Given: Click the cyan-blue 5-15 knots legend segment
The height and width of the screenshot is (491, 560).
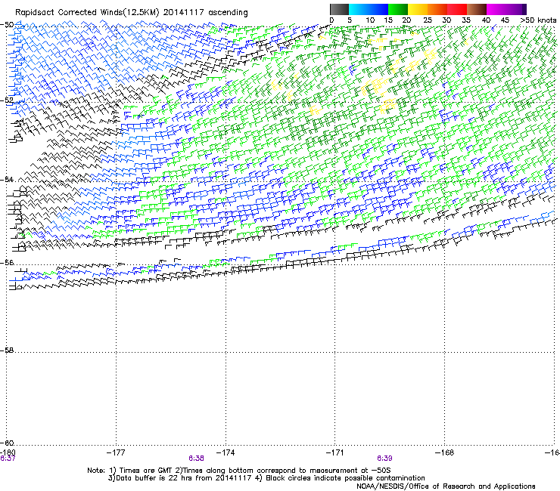Looking at the screenshot, I should pos(369,9).
